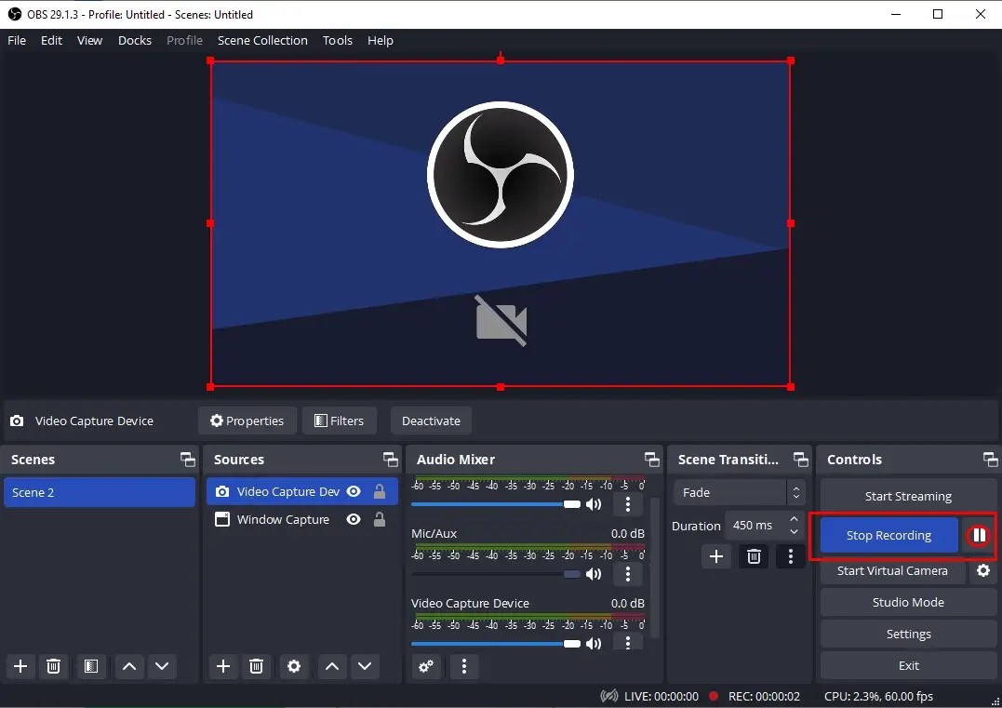Increase transition Duration with up arrow
The width and height of the screenshot is (1002, 708).
(792, 519)
